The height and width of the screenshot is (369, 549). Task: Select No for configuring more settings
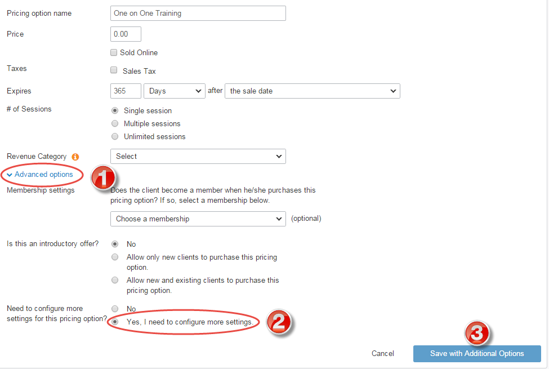click(x=115, y=309)
